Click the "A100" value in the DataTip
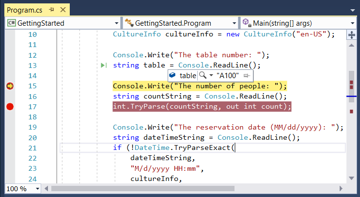 point(228,76)
